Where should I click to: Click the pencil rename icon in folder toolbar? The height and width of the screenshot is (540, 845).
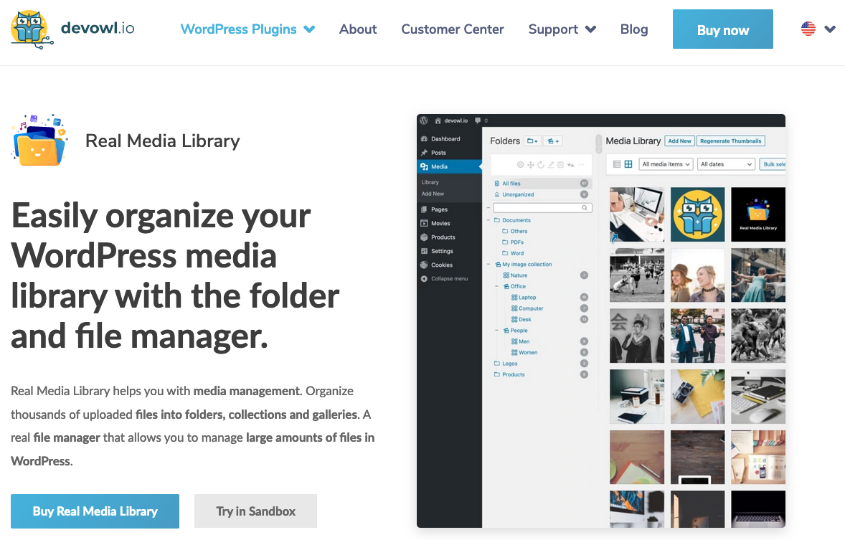pos(551,165)
